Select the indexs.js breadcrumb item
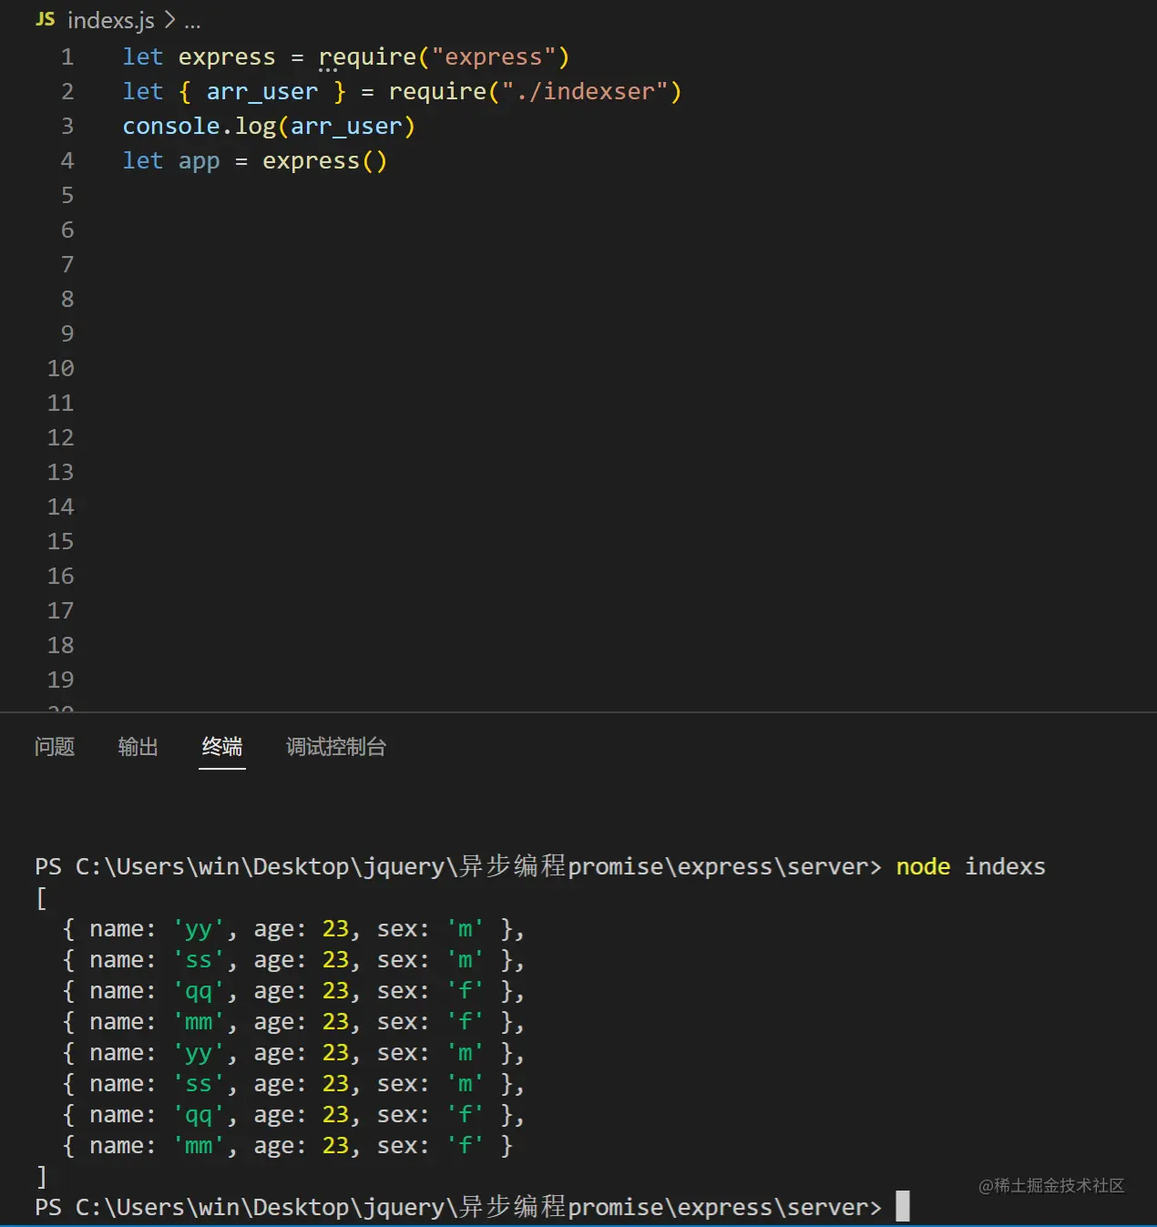The width and height of the screenshot is (1157, 1227). pos(110,20)
